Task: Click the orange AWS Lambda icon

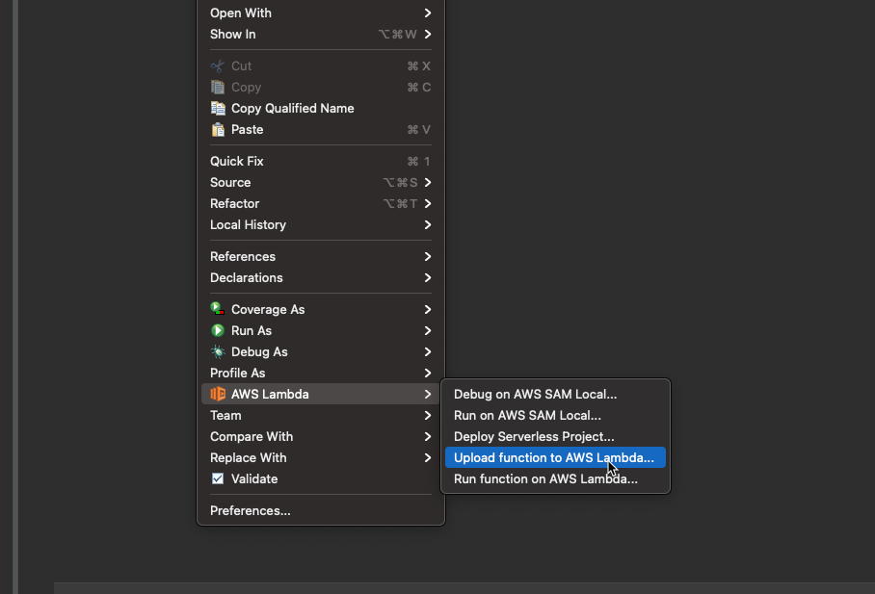Action: (218, 394)
